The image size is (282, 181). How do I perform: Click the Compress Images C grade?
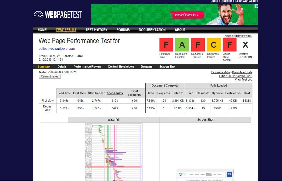click(214, 45)
